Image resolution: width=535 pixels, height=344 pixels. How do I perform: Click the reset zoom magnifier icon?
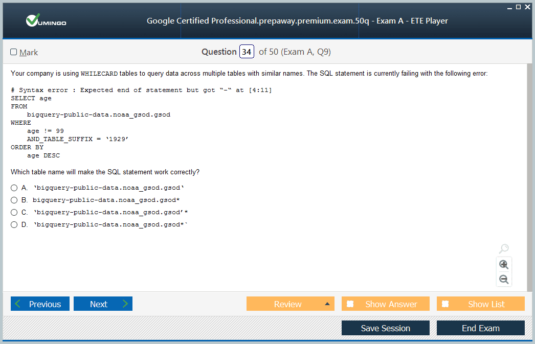(504, 248)
